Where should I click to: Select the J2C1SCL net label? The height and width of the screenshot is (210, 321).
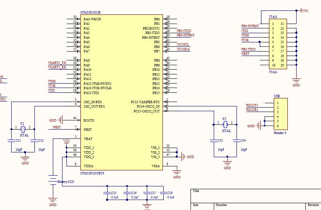pyautogui.click(x=183, y=44)
